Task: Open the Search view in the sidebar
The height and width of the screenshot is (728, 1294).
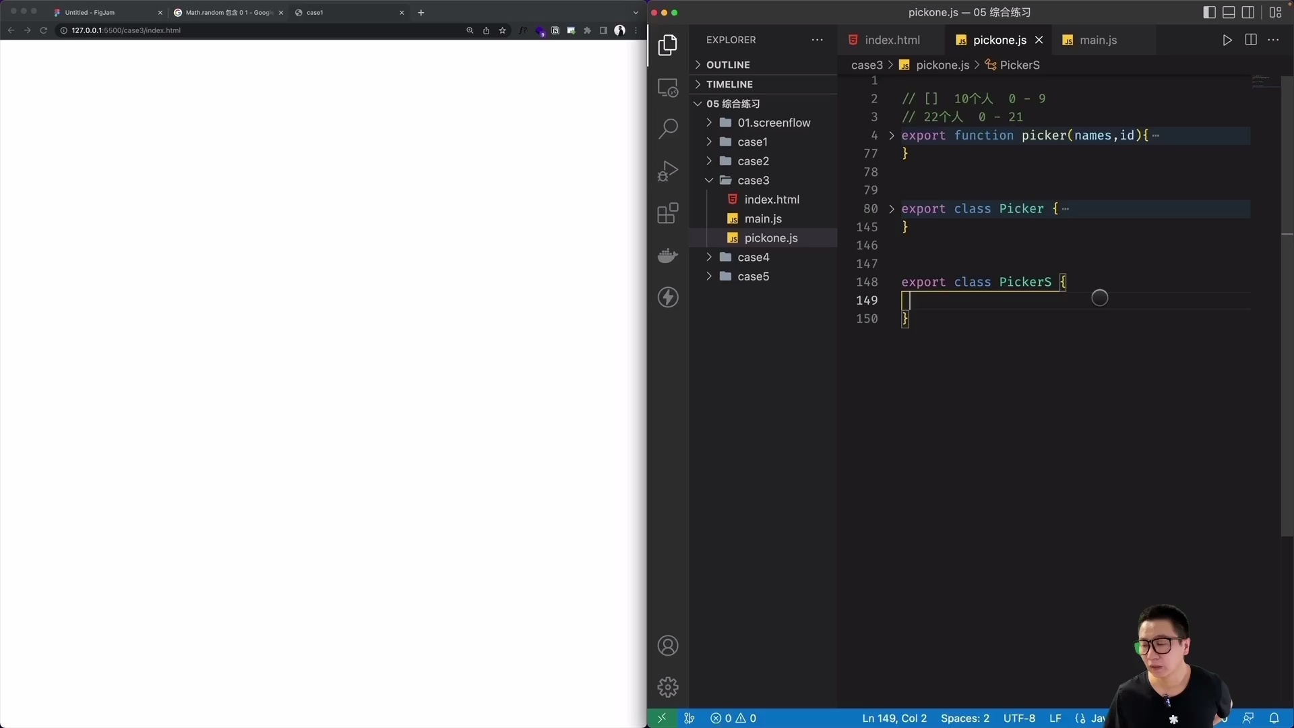Action: click(668, 128)
